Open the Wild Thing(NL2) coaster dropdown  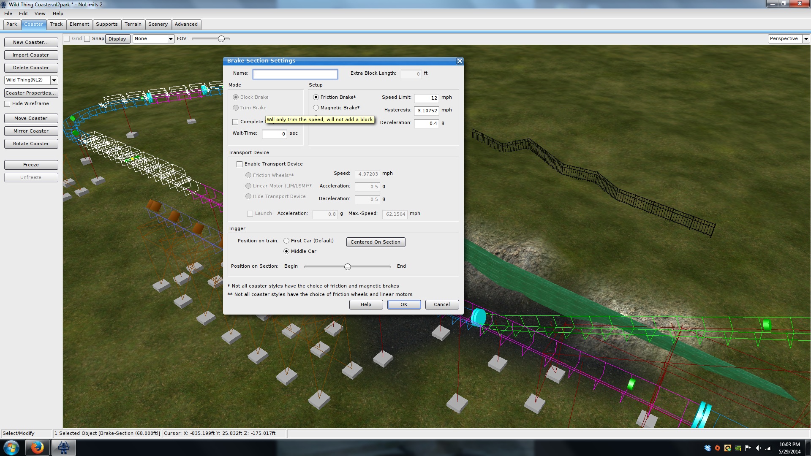tap(54, 80)
